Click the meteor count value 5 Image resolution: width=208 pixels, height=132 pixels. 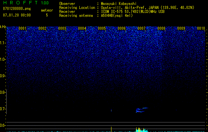[47, 15]
